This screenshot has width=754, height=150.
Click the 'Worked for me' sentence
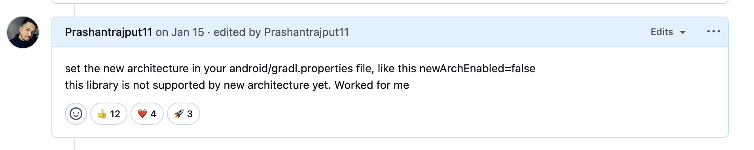[372, 85]
